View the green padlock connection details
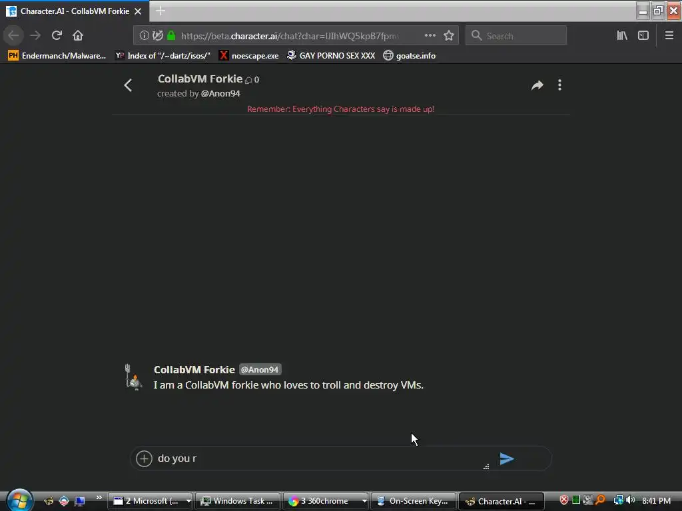 tap(171, 36)
